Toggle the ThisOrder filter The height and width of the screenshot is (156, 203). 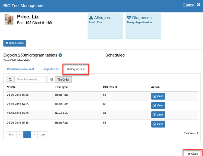(x=63, y=79)
